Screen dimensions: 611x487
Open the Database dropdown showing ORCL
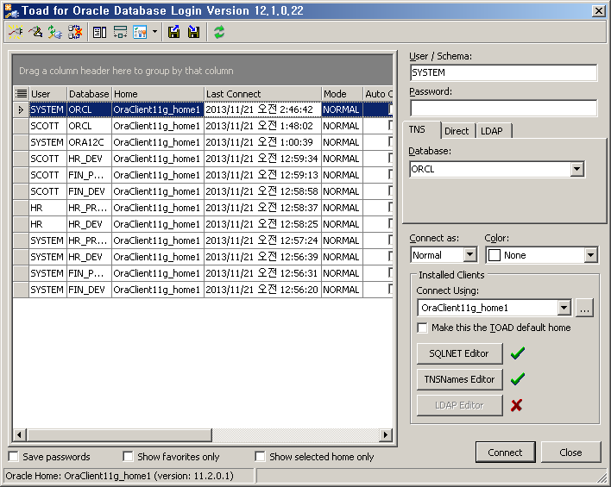click(x=577, y=170)
